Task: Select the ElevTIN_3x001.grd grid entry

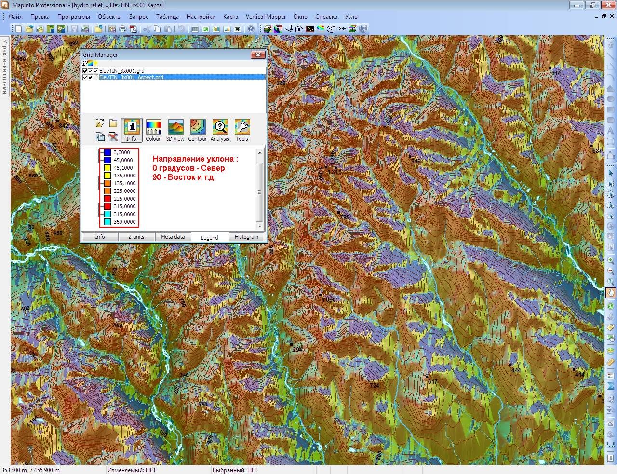Action: (x=121, y=71)
